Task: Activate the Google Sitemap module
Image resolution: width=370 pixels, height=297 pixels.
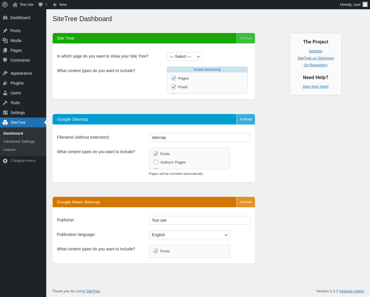Action: [x=246, y=119]
